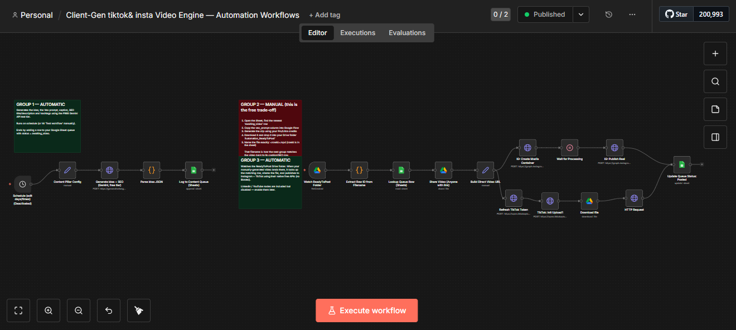Open the Generate Idea + SEO node
The height and width of the screenshot is (330, 736).
[x=109, y=170]
